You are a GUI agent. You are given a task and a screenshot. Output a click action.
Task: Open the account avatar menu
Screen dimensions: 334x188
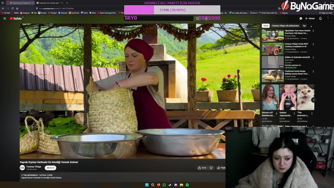[328, 18]
